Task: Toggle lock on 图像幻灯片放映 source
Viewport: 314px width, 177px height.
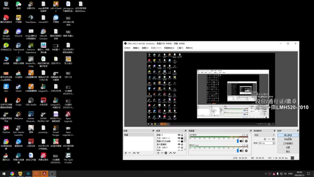Action: coord(182,141)
